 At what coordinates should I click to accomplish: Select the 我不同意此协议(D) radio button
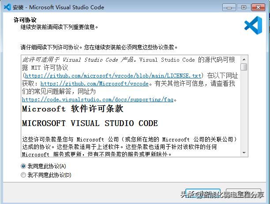coord(23,175)
